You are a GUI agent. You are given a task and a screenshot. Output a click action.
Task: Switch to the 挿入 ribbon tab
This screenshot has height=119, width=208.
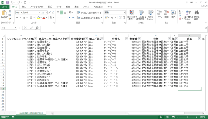(x=24, y=7)
